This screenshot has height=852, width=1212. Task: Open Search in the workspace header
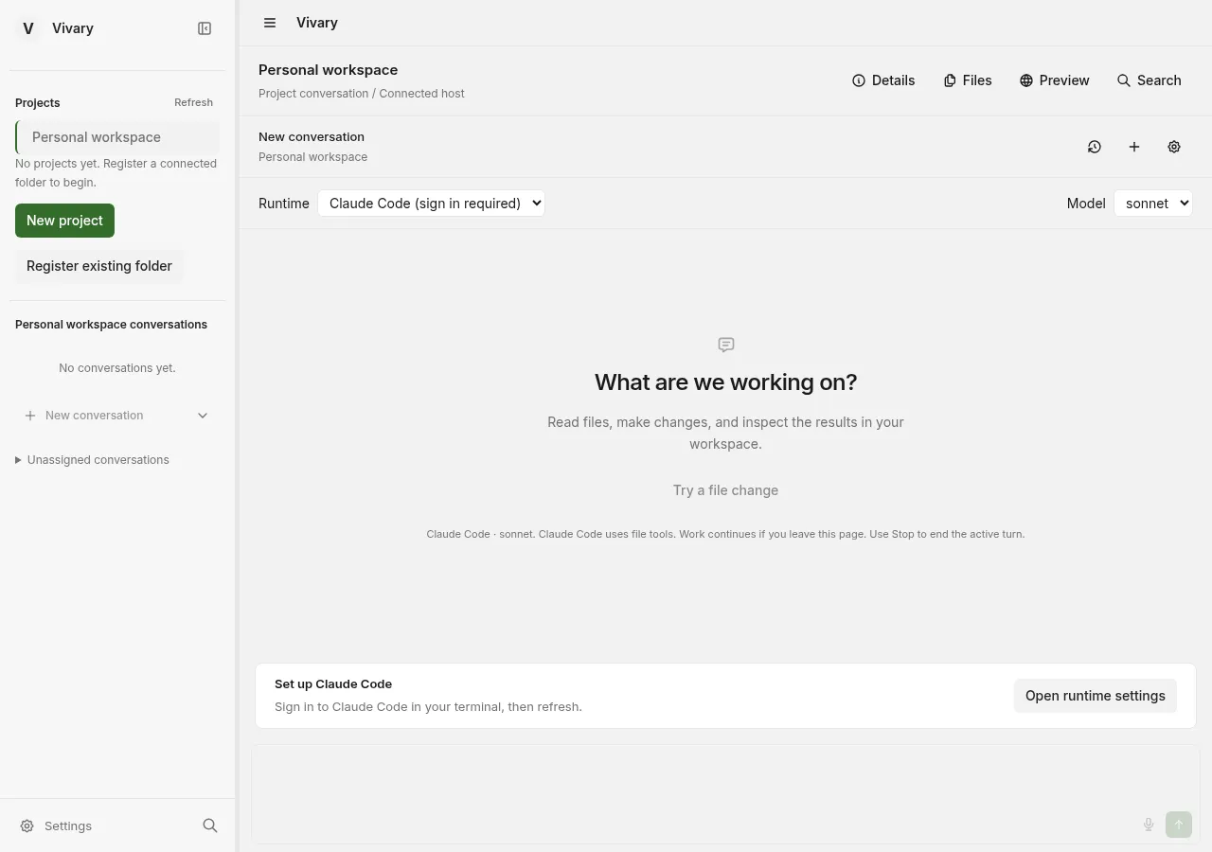1150,80
